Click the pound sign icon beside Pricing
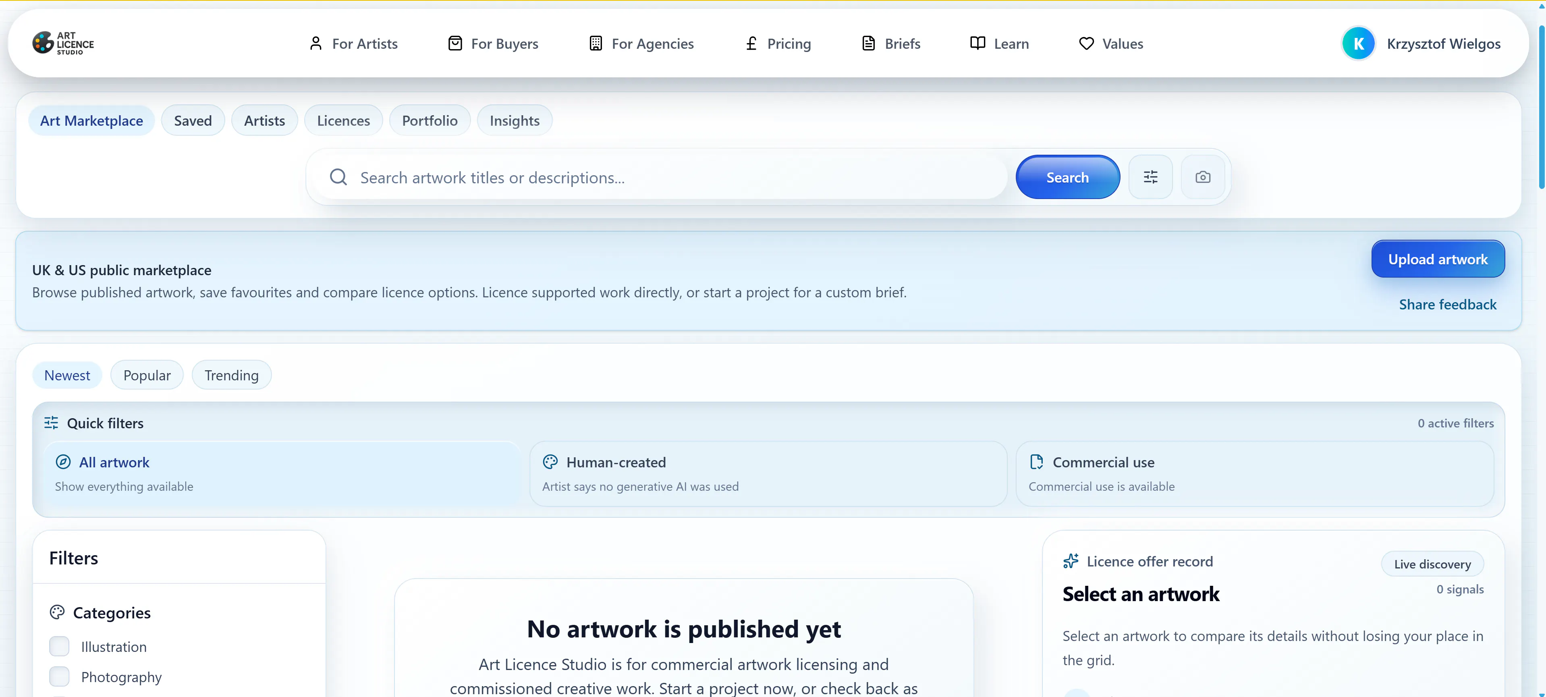Screen dimensions: 1546x697 pos(751,43)
